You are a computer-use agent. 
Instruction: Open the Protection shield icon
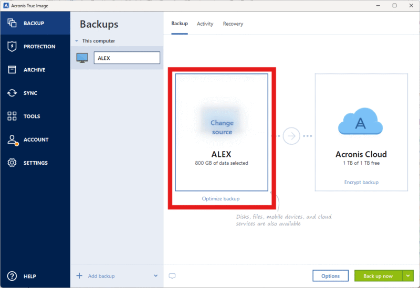point(12,46)
